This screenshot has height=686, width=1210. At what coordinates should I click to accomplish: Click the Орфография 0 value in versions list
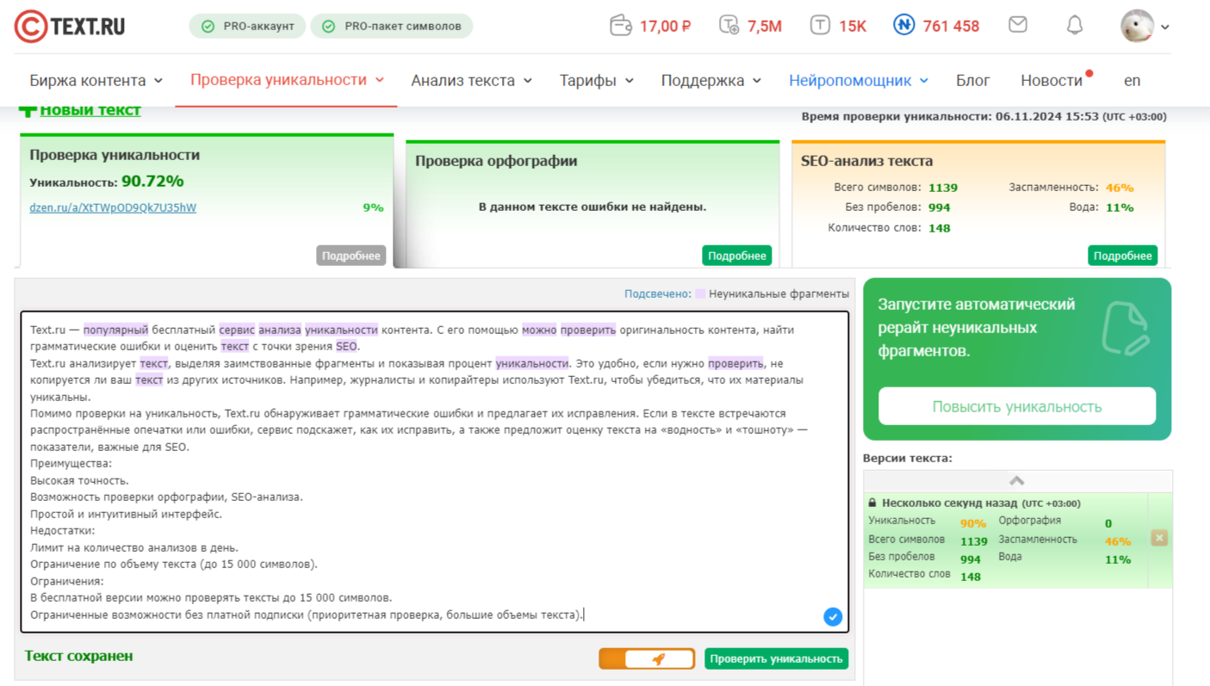pos(1108,523)
